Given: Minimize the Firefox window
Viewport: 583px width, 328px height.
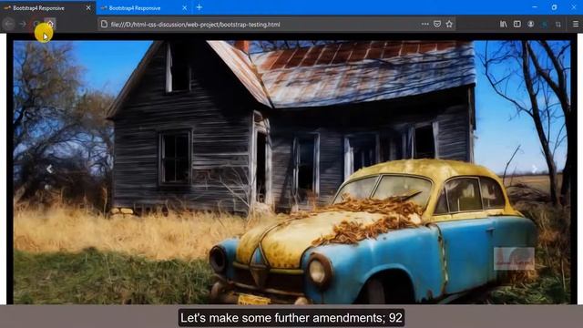Looking at the screenshot, I should [535, 7].
